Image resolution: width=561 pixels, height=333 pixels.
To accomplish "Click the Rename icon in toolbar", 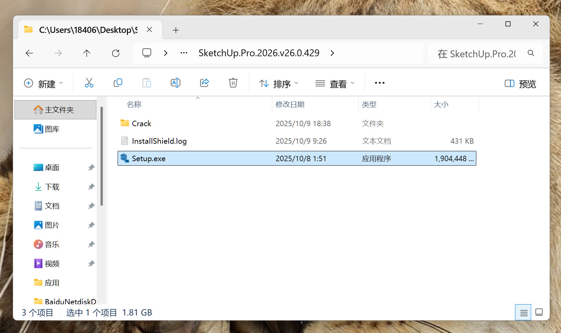I will pos(175,83).
